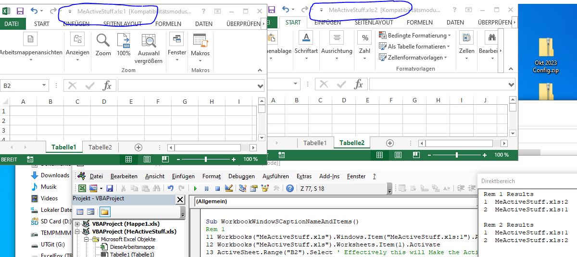
Task: Open Extras menu in VBA editor
Action: click(304, 176)
